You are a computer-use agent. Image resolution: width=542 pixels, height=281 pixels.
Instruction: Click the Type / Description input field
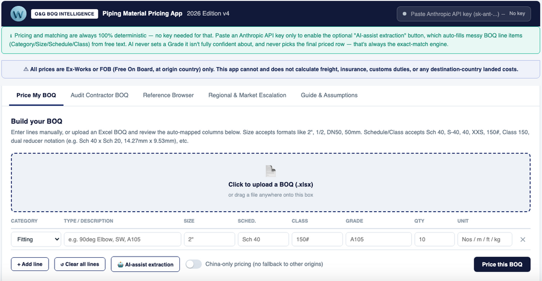pyautogui.click(x=122, y=240)
